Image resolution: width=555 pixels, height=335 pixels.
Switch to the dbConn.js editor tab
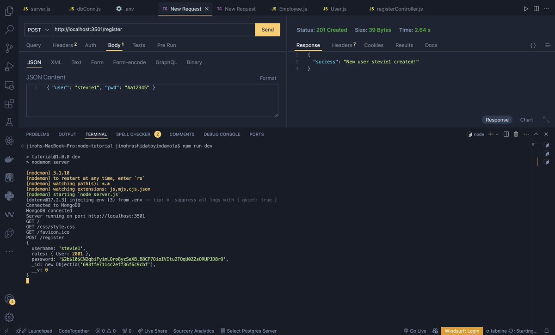pyautogui.click(x=85, y=9)
